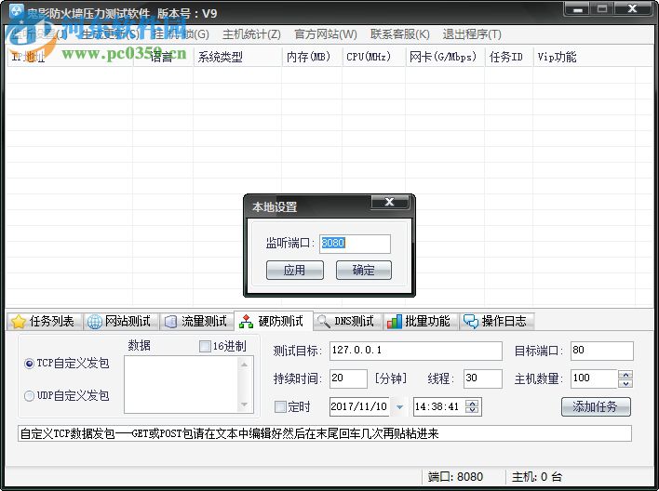Click the 添加任务 button
The height and width of the screenshot is (491, 659).
[596, 406]
